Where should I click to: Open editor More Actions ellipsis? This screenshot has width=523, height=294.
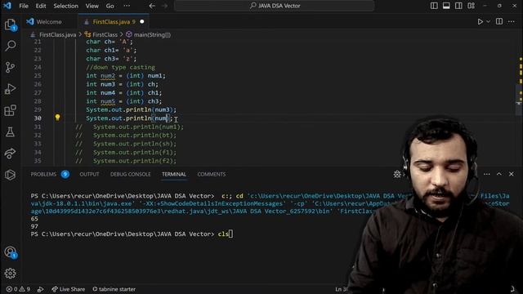511,22
